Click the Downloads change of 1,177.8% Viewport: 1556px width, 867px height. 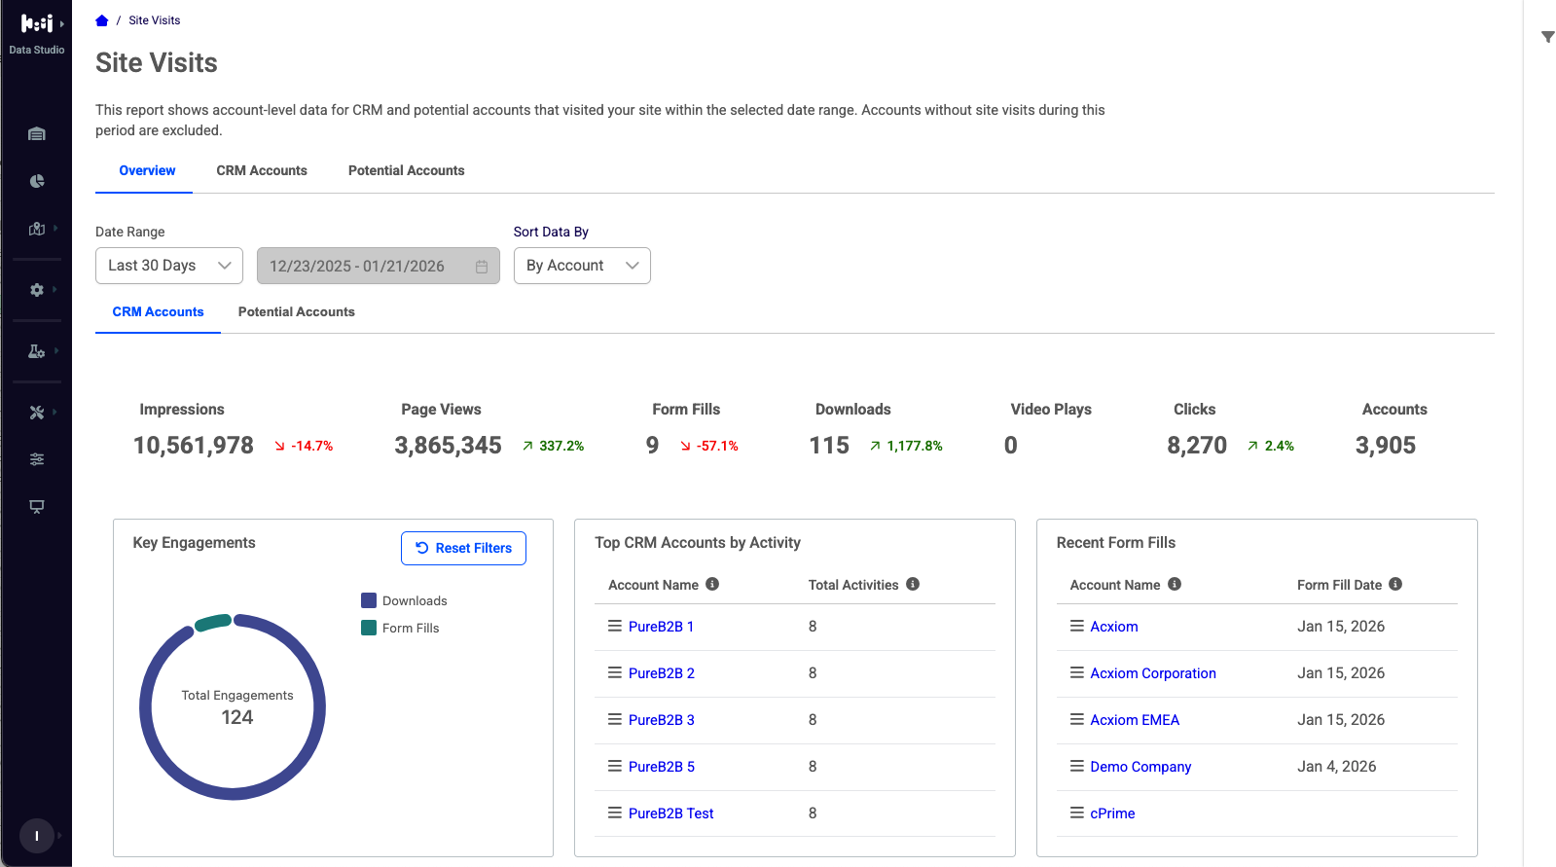tap(906, 446)
